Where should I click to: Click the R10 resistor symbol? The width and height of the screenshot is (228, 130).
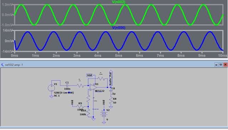(x=88, y=112)
